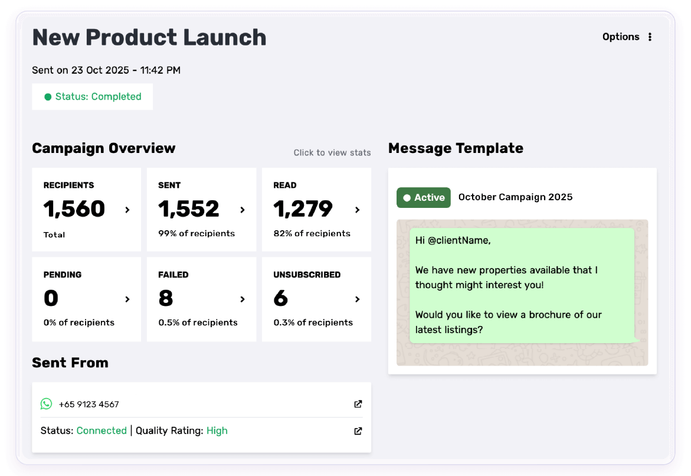
Task: Click the green dot in Status: Completed
Action: click(x=48, y=97)
